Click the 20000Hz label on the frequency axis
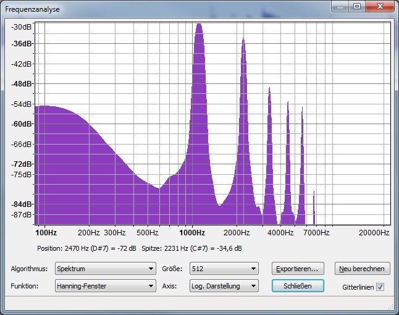399x315 pixels. 374,233
